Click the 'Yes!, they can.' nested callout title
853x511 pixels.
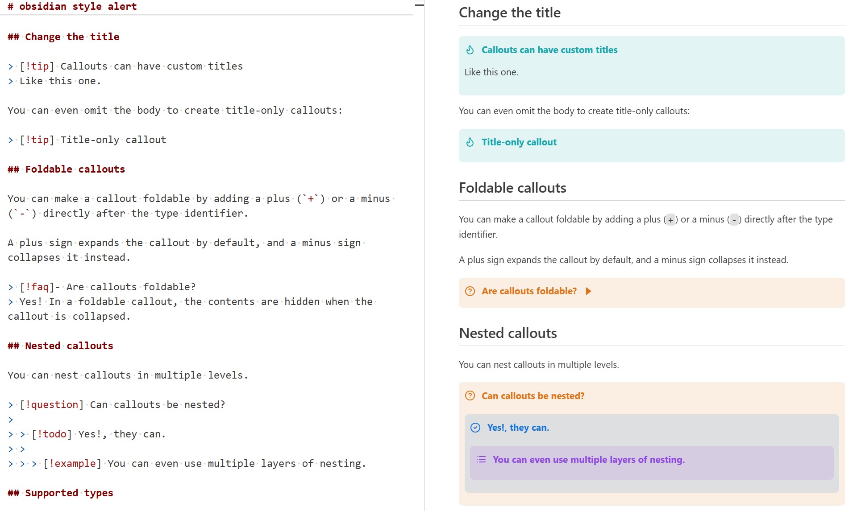click(518, 428)
